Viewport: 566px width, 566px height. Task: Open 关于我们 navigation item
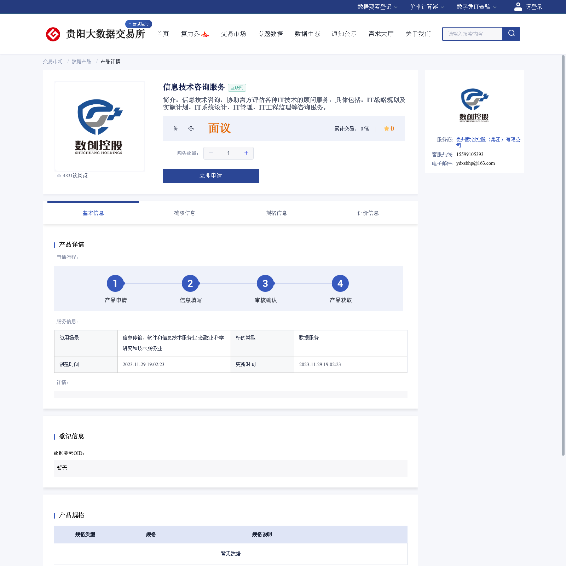(x=418, y=34)
